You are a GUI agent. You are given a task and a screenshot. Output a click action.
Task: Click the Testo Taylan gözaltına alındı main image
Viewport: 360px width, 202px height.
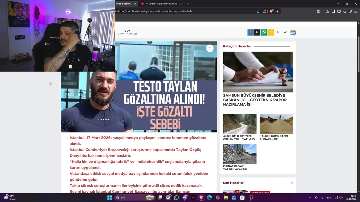(x=139, y=87)
